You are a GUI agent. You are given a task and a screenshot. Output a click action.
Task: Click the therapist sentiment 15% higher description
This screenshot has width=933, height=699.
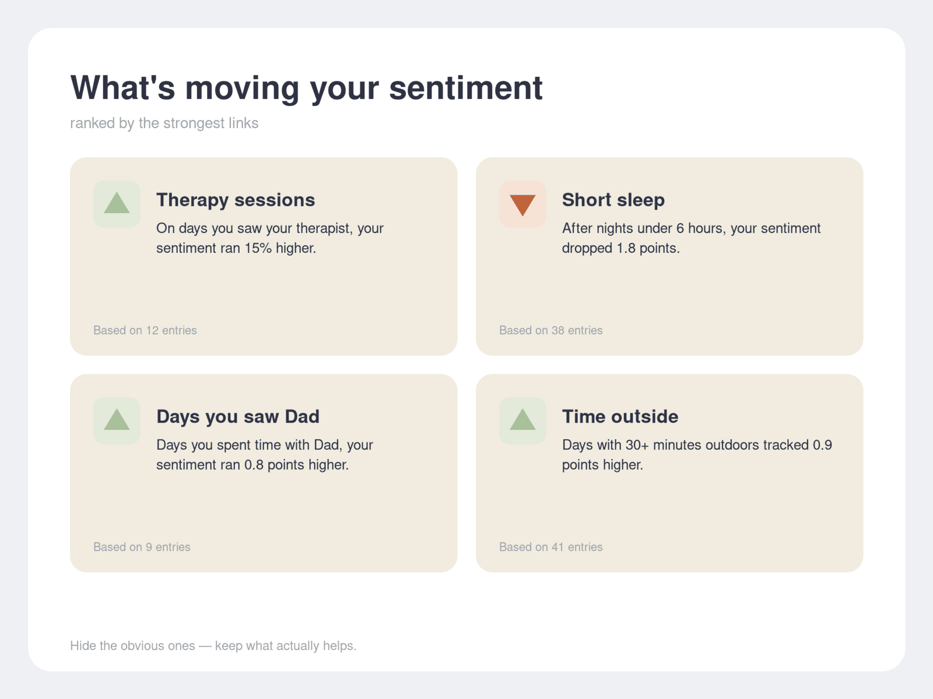click(x=270, y=238)
